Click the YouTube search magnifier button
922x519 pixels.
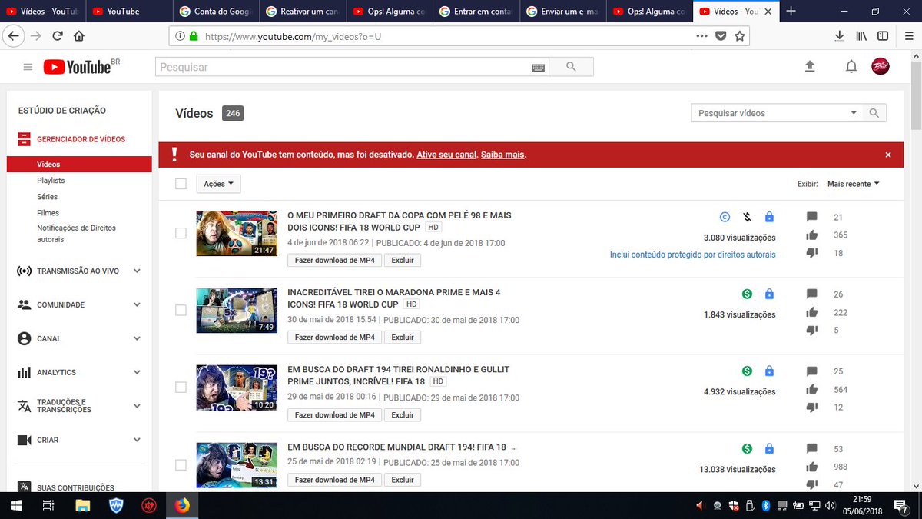(571, 67)
